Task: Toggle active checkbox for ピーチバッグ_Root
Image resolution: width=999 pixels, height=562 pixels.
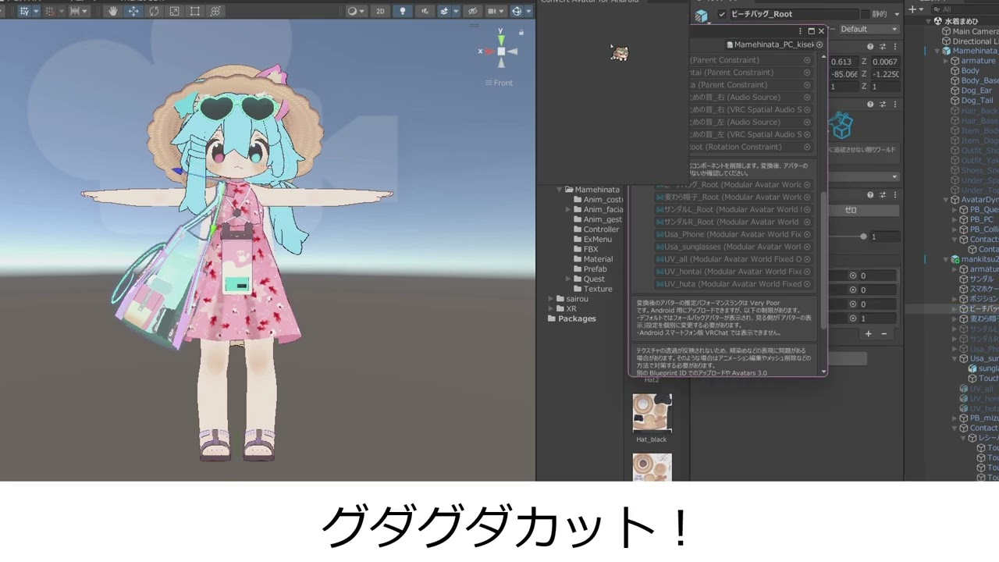Action: point(722,14)
